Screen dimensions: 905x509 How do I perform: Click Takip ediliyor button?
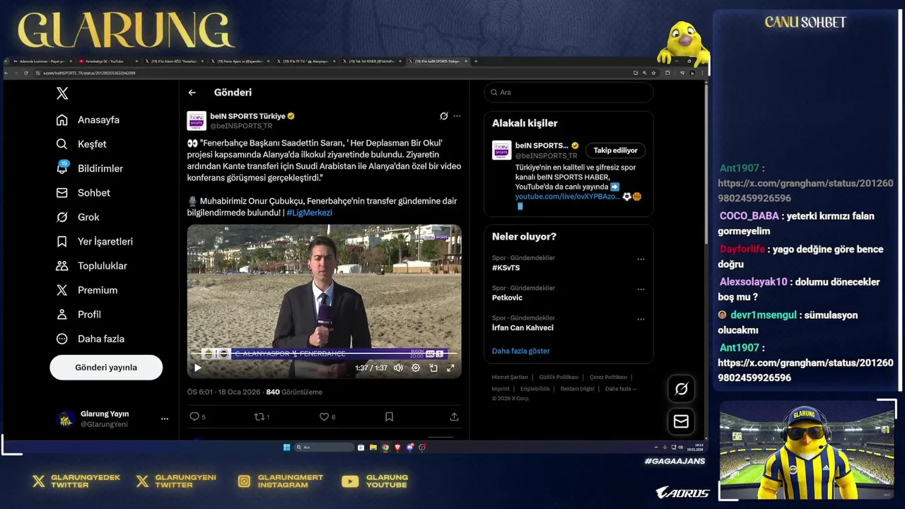pyautogui.click(x=615, y=151)
